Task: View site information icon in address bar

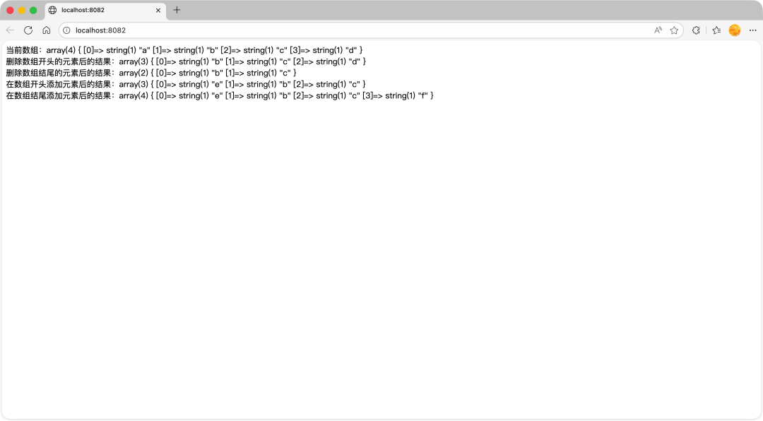Action: [x=67, y=30]
